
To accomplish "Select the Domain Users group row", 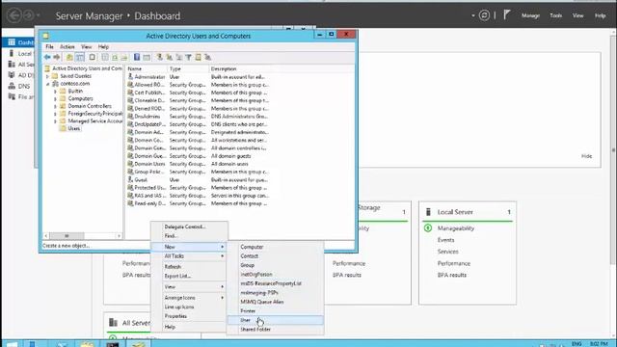I will click(198, 164).
